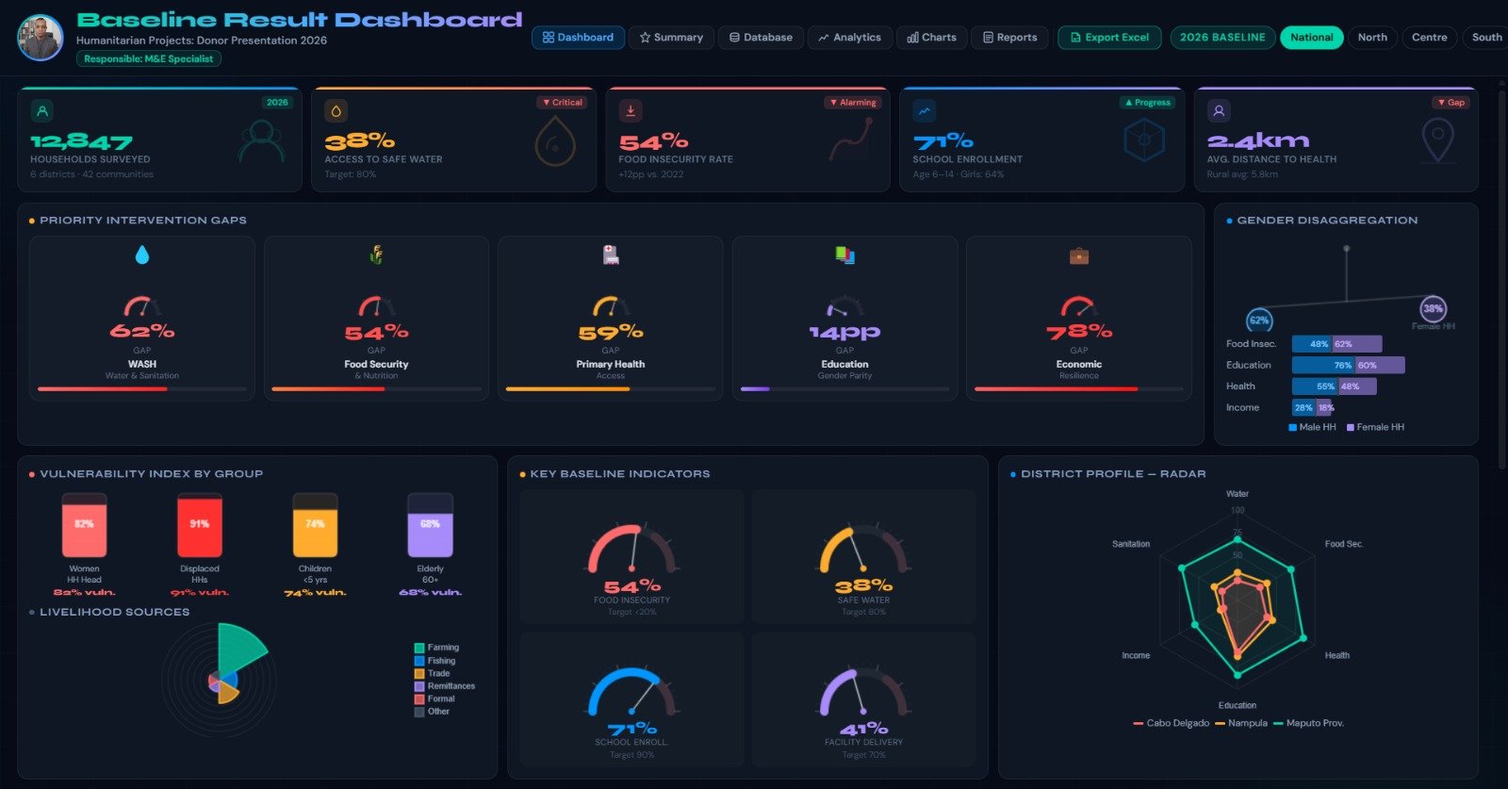Click the hospital Primary Health icon

(611, 255)
